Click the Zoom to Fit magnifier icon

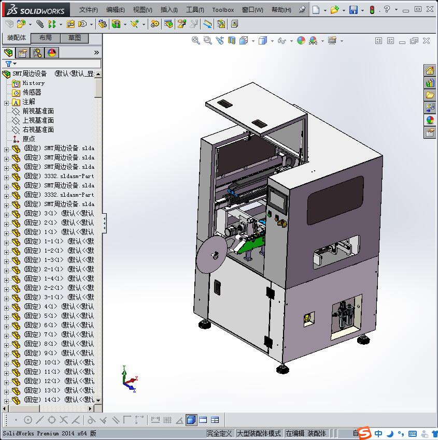[x=196, y=40]
